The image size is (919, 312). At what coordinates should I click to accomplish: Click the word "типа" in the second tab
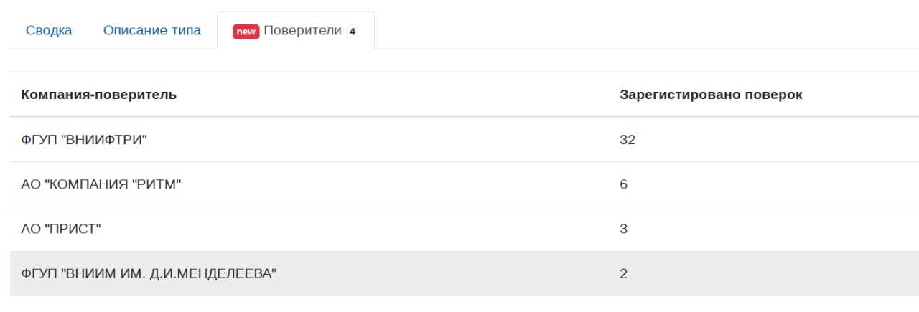pos(185,31)
